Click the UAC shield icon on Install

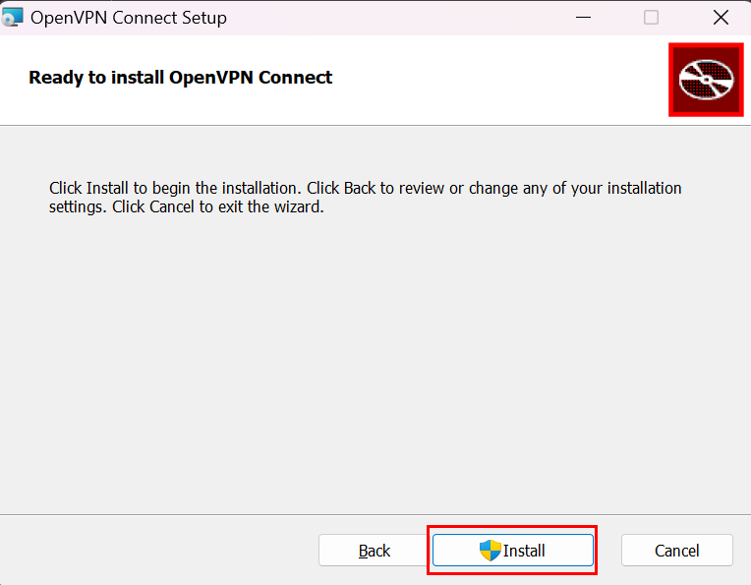(490, 551)
